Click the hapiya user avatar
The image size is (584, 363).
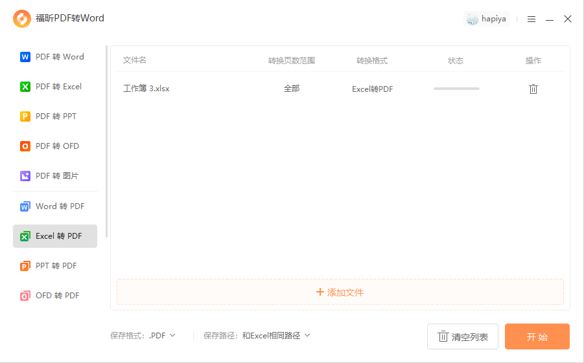(473, 19)
